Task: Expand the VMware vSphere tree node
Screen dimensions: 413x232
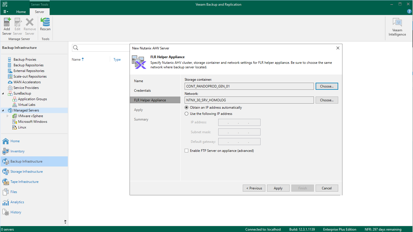Action: pyautogui.click(x=8, y=116)
